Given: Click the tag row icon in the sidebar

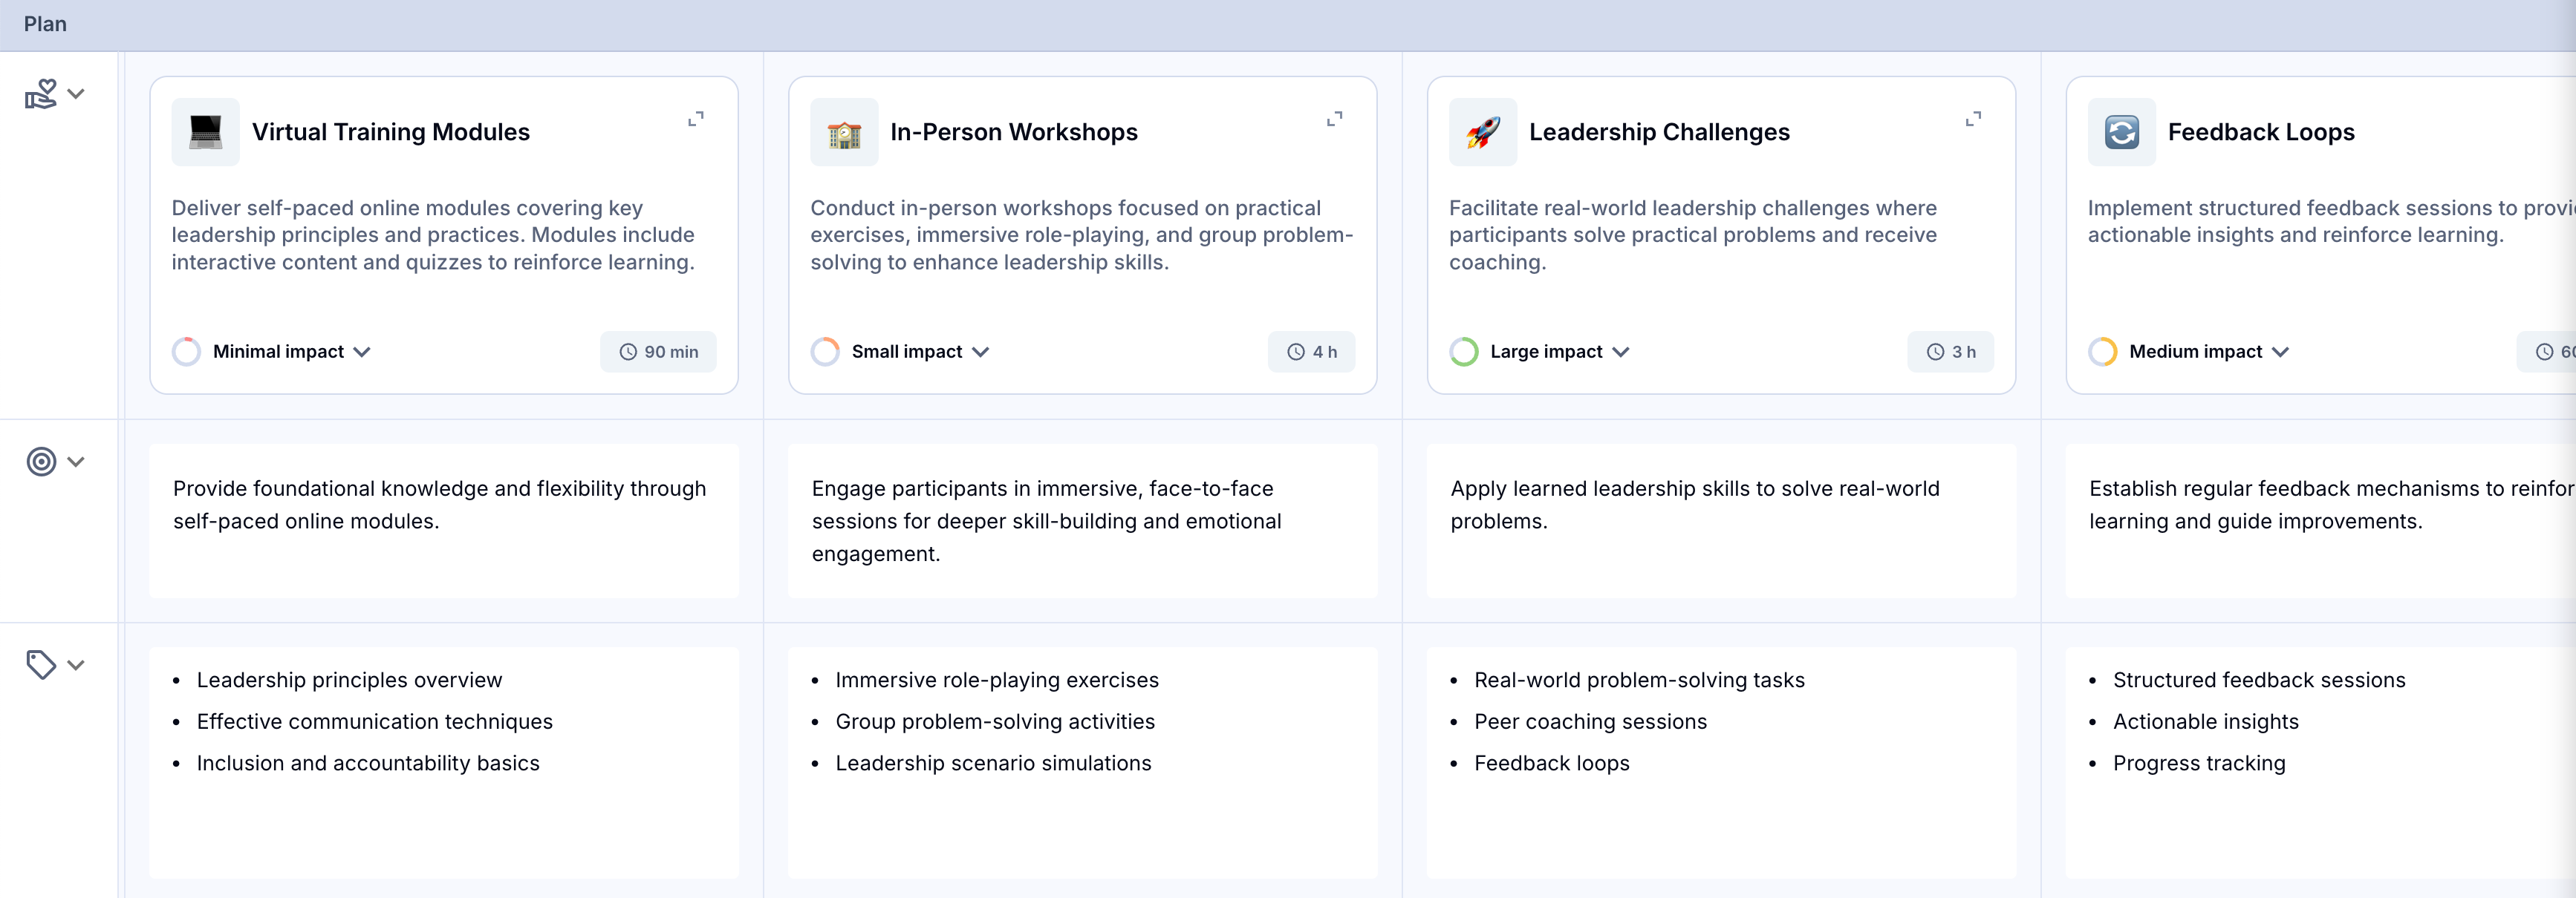Looking at the screenshot, I should tap(41, 664).
